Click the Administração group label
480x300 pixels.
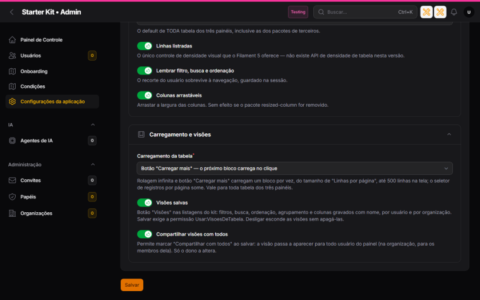25,164
